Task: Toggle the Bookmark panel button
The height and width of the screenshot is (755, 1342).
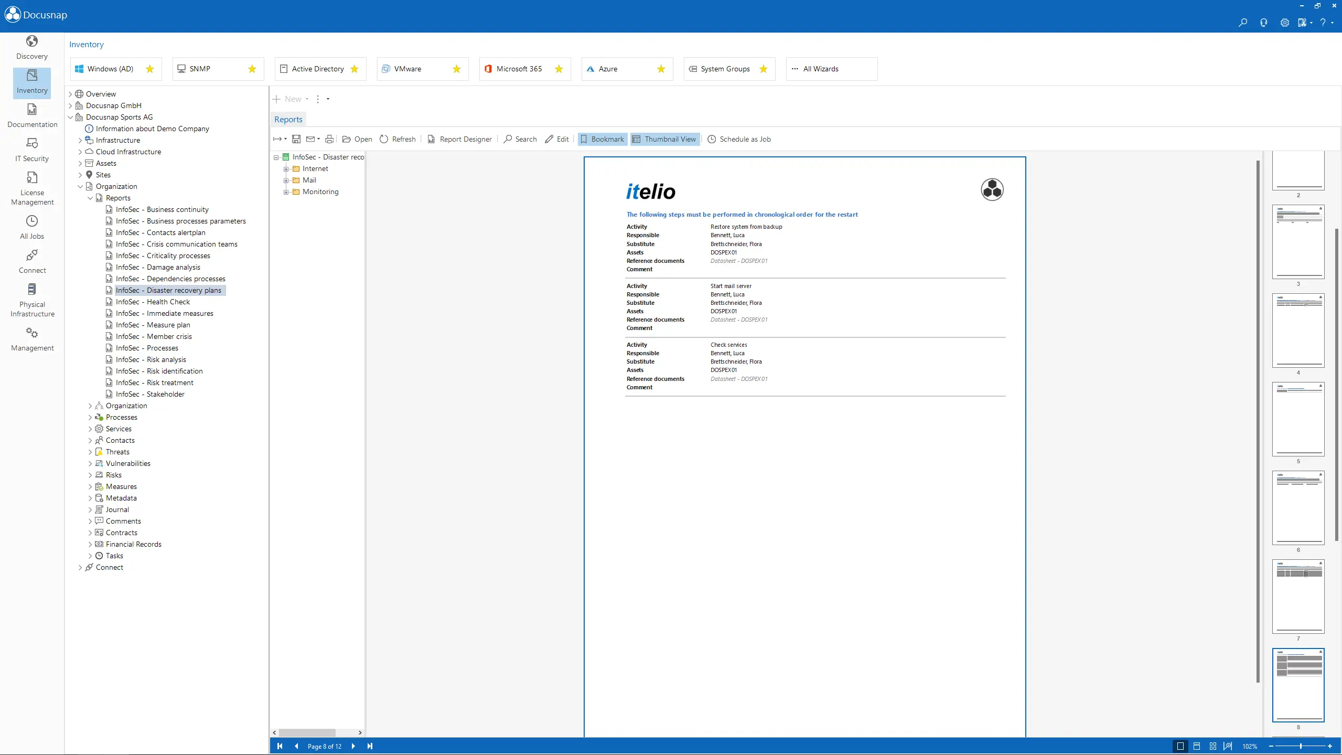Action: click(602, 139)
